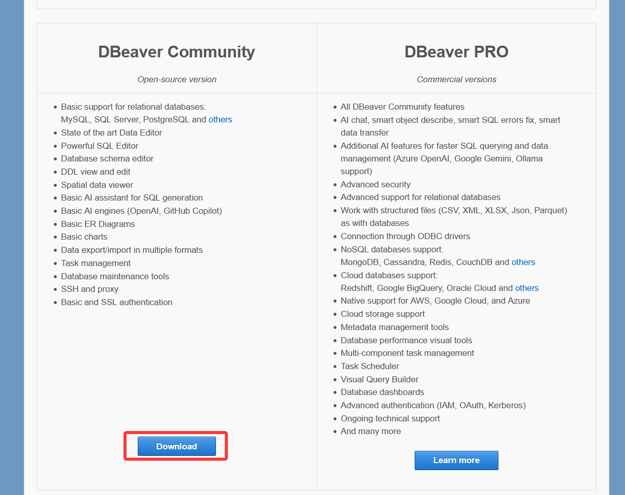Click 'Native support for AWS, Google Cloud, and Azure'
Viewport: 625px width, 495px height.
435,301
